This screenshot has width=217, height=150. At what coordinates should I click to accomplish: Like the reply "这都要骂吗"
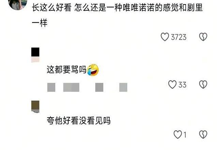coord(172,84)
